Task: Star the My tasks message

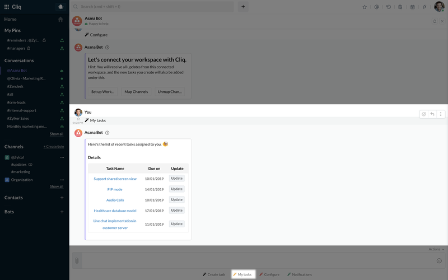Action: coord(78,119)
